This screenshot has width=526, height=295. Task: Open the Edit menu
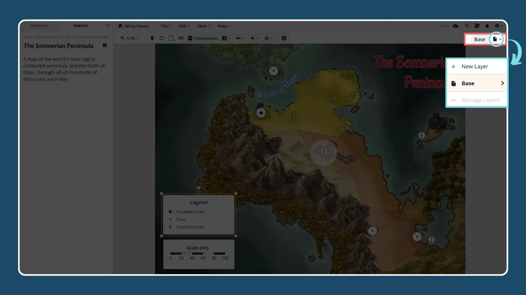click(184, 25)
